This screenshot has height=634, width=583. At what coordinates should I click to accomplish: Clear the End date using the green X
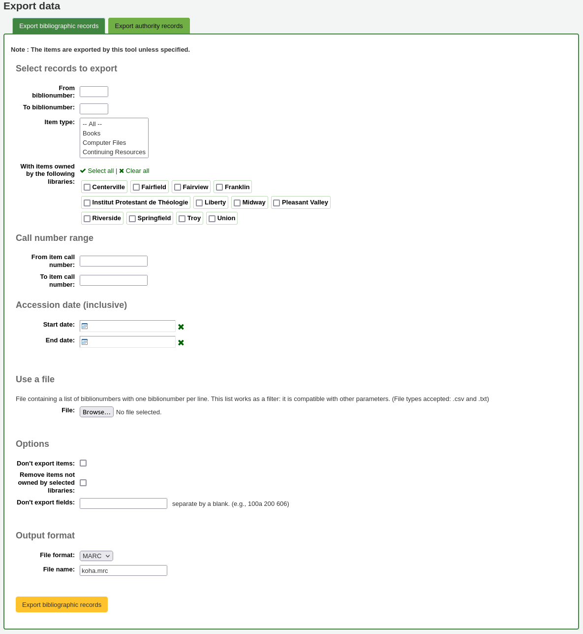[181, 342]
